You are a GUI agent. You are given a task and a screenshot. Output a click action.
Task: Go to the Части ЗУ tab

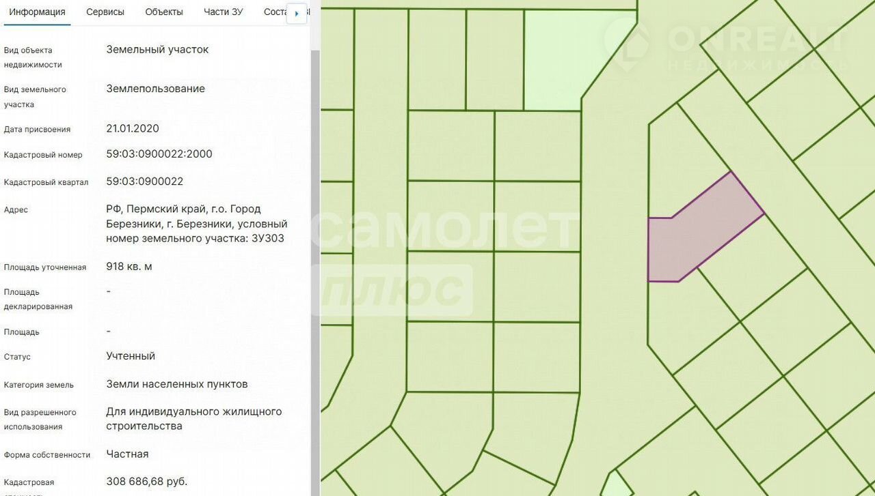[223, 12]
